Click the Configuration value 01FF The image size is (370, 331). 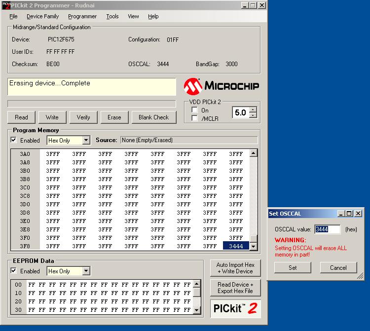coord(173,39)
